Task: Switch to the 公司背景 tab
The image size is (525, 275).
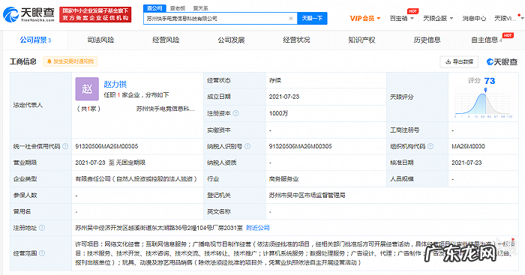Action: point(35,40)
